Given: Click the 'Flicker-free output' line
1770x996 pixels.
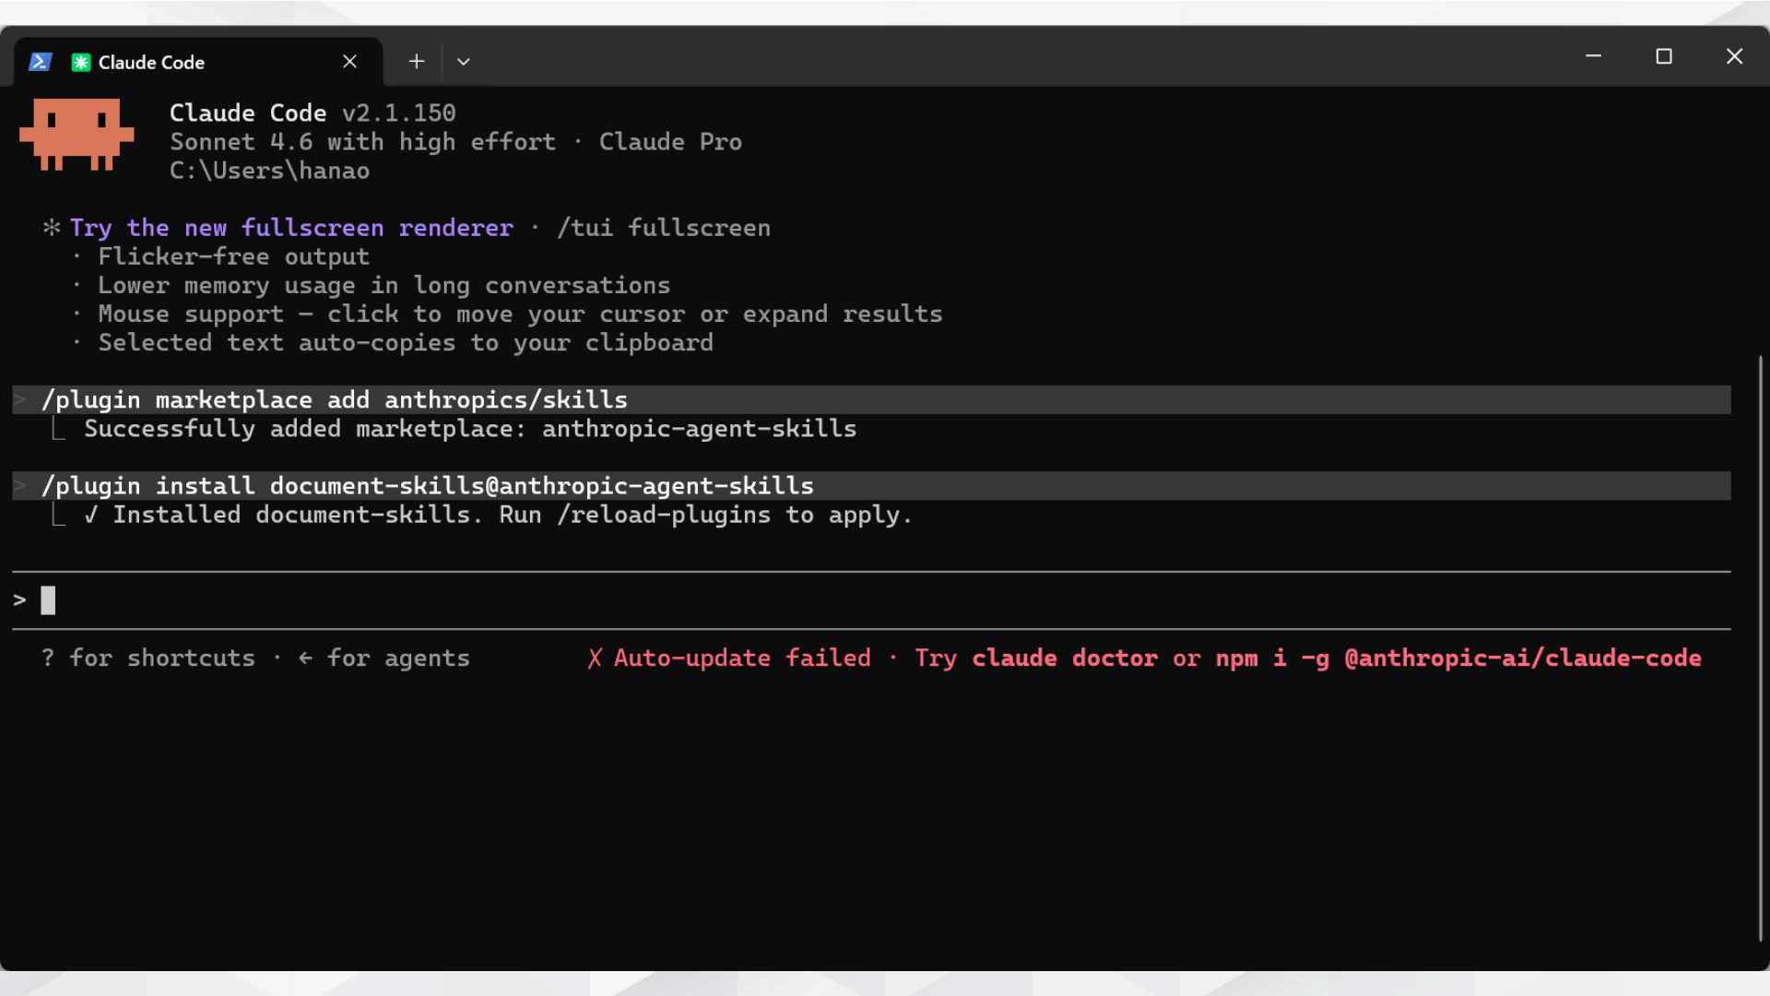Looking at the screenshot, I should click(x=234, y=256).
